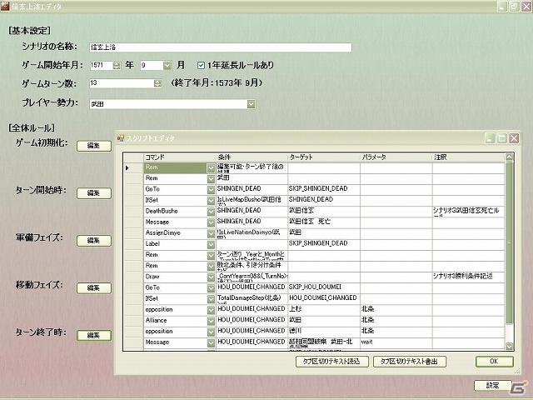Minimize the script editor window
This screenshot has width=533, height=400.
490,138
